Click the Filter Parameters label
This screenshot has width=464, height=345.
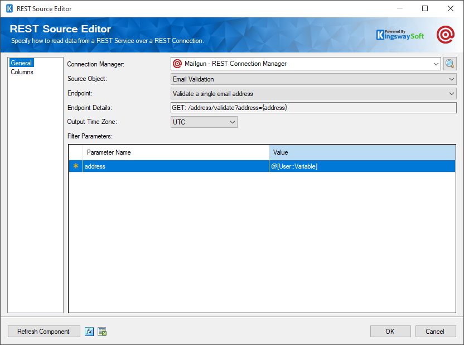pyautogui.click(x=90, y=136)
